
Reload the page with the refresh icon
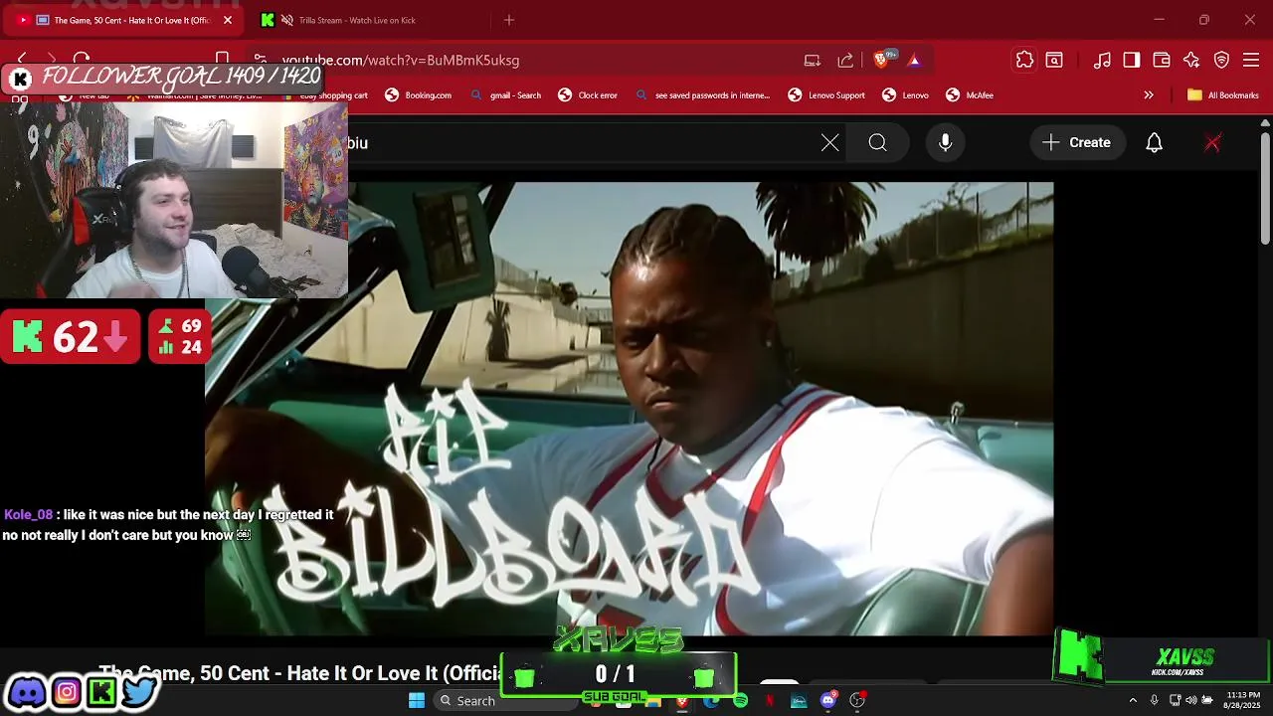(x=82, y=60)
